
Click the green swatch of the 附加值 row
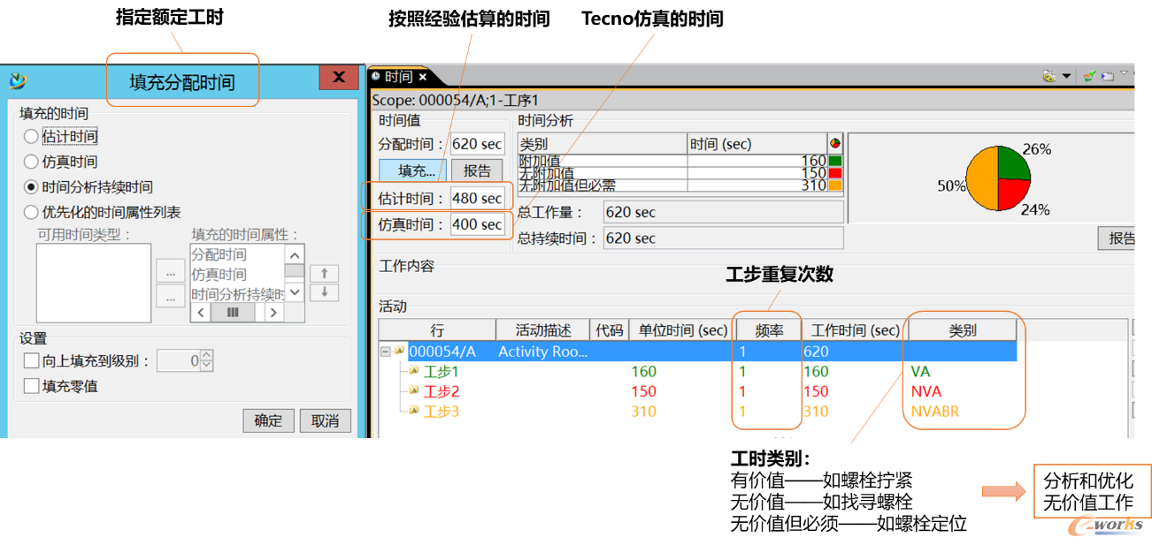[834, 161]
